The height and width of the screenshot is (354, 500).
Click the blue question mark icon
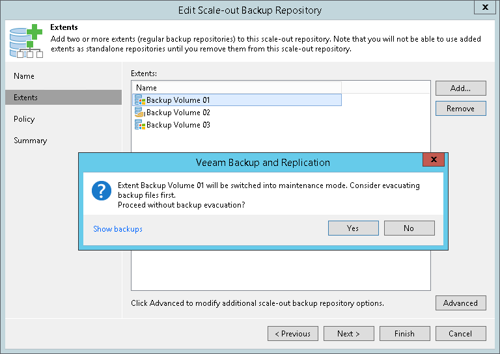tap(102, 191)
